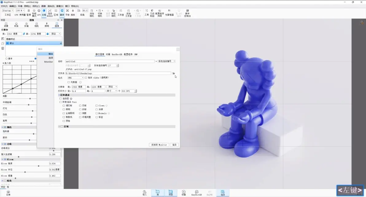The width and height of the screenshot is (366, 197).
Task: Check the 漫反射 diffuse pass checkbox
Action: click(64, 106)
